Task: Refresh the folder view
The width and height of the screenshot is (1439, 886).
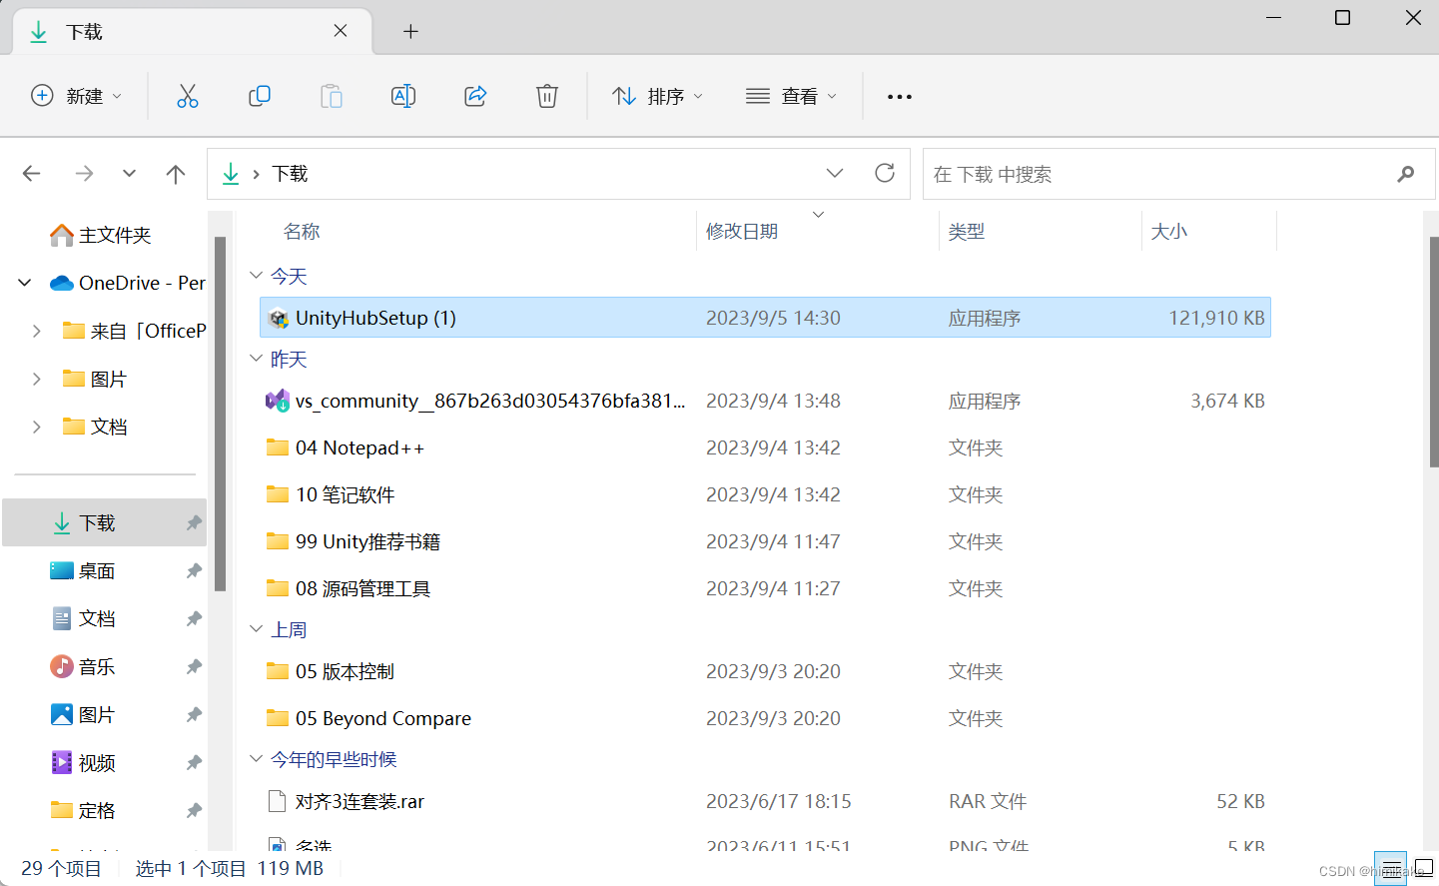Action: (884, 173)
